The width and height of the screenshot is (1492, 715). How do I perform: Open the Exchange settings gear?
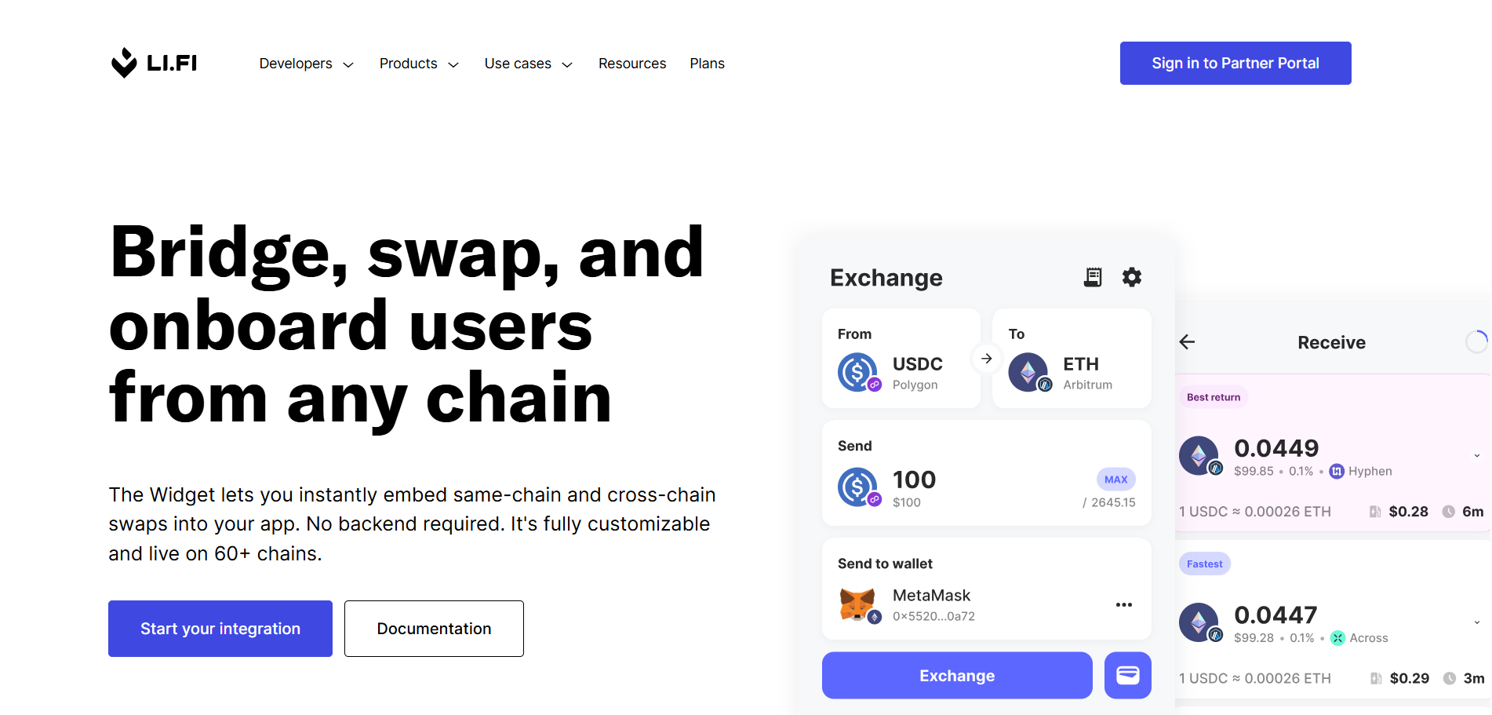(1131, 277)
